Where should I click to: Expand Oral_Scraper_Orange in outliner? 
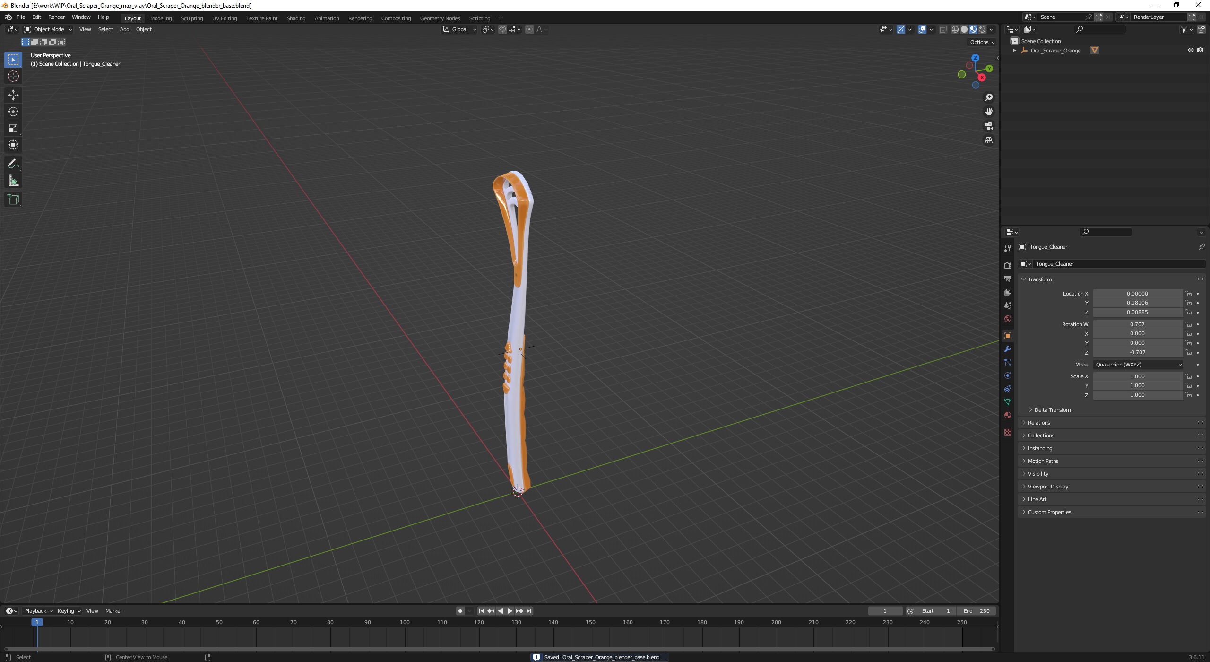(1014, 50)
